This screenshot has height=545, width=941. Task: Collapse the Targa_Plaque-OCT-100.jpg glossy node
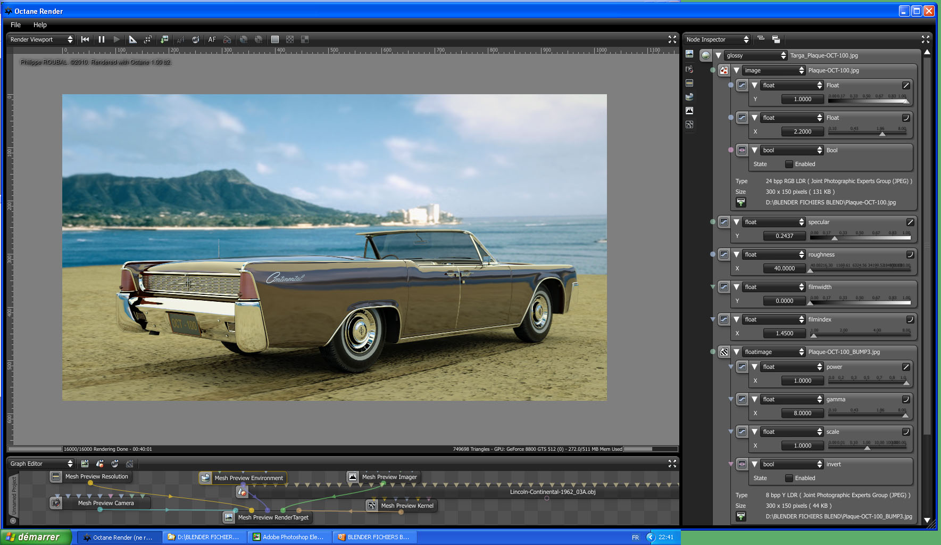click(x=718, y=55)
